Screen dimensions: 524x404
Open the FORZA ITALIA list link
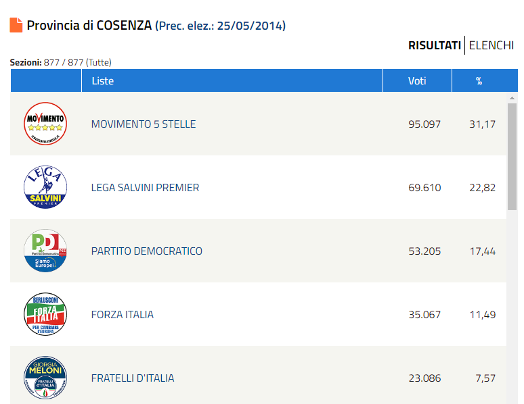[123, 315]
